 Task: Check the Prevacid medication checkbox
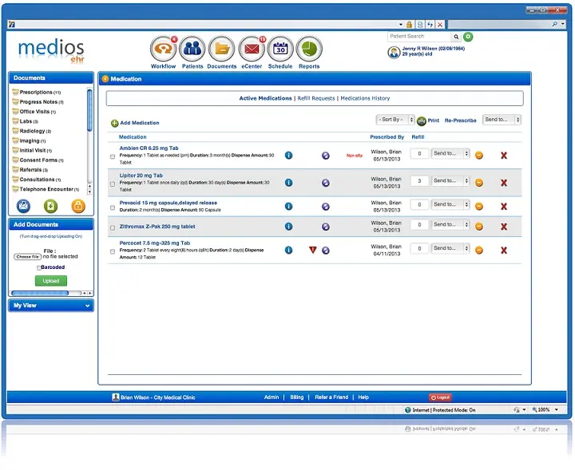113,207
